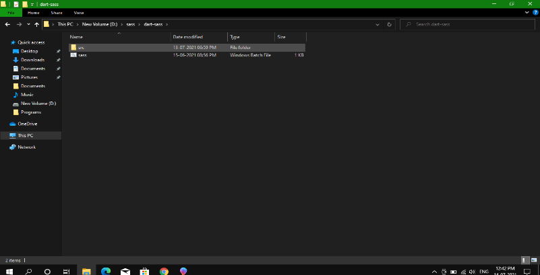Expand the chevron after This PC breadcrumb

(78, 24)
